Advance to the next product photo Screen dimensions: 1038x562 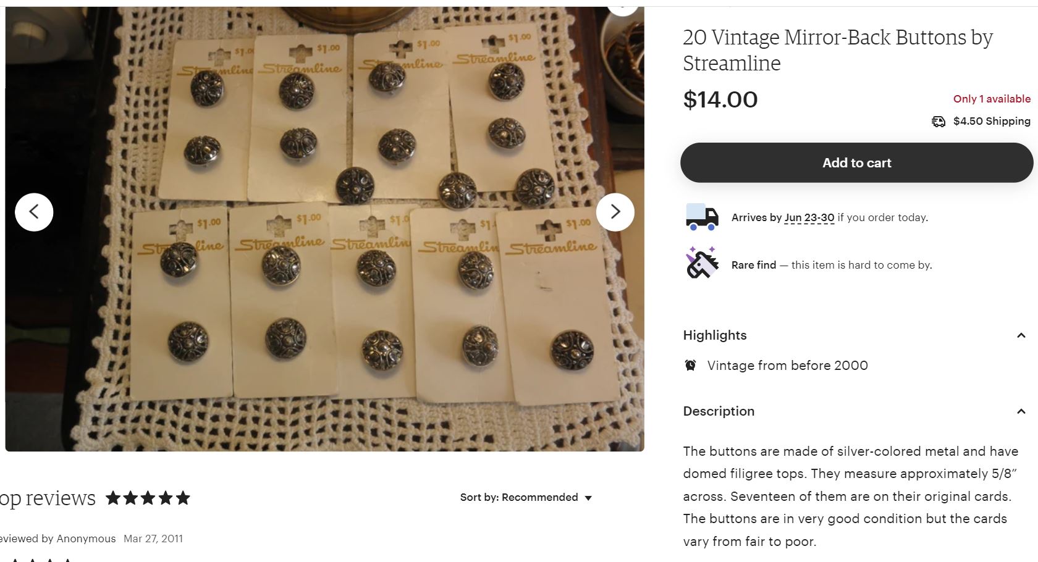coord(615,212)
